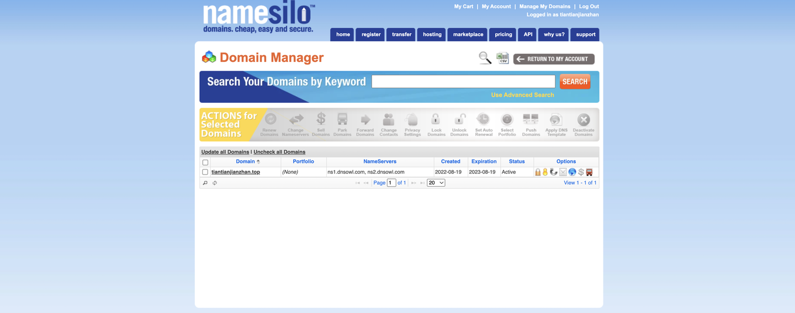This screenshot has width=795, height=313.
Task: Click the dollar sign icon in row options
Action: click(581, 172)
